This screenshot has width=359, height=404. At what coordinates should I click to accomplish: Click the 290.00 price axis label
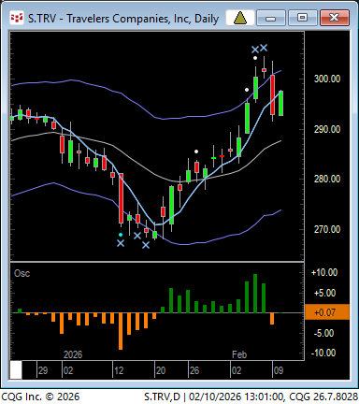click(327, 129)
